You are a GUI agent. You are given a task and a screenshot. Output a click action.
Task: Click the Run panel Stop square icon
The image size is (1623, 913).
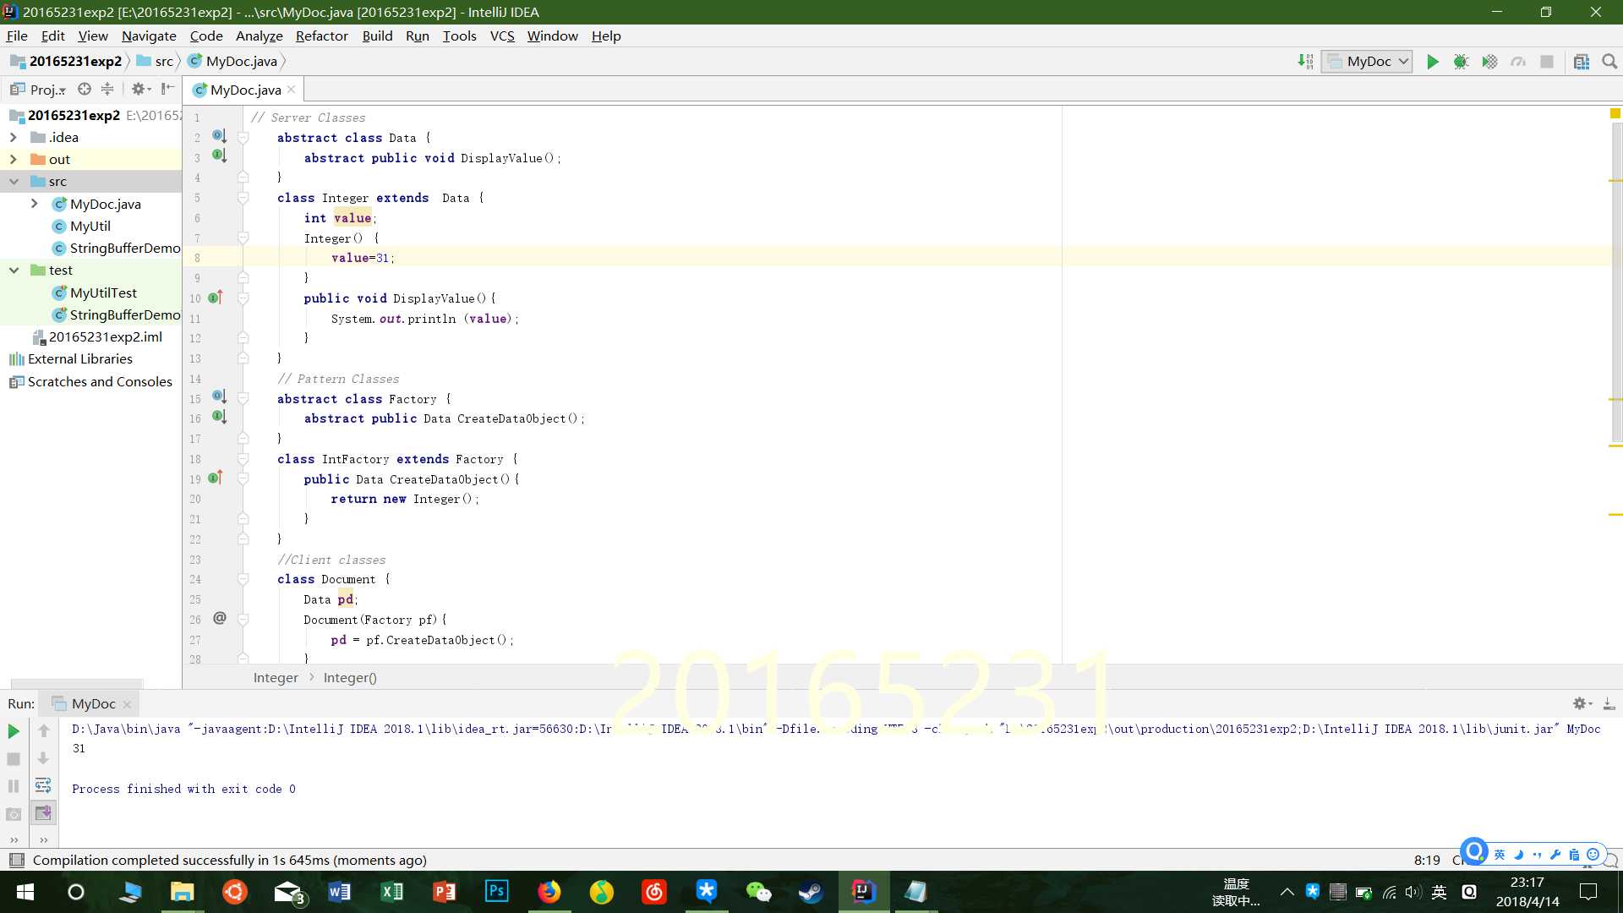[x=14, y=759]
